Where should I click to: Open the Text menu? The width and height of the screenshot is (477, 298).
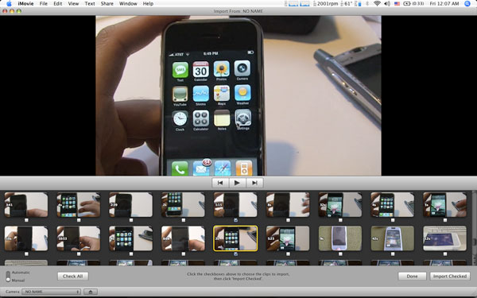pyautogui.click(x=90, y=4)
